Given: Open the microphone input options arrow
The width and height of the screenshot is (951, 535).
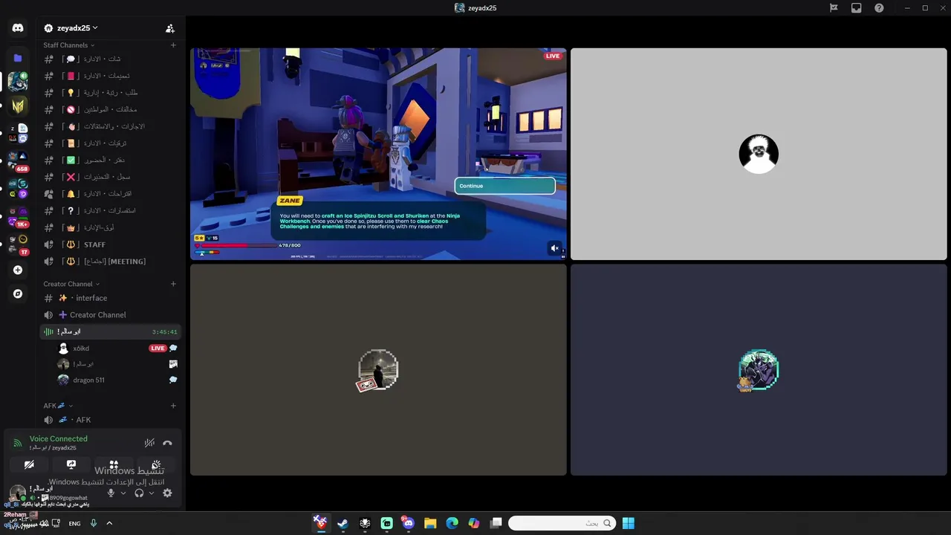Looking at the screenshot, I should click(x=123, y=493).
